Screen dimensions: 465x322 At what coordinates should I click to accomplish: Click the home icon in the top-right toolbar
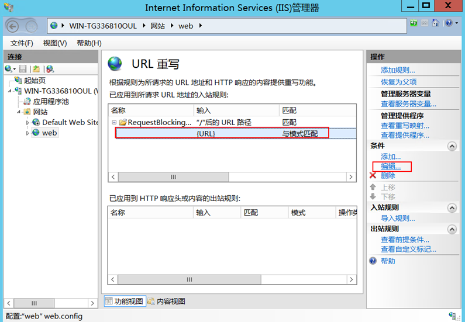pos(435,23)
